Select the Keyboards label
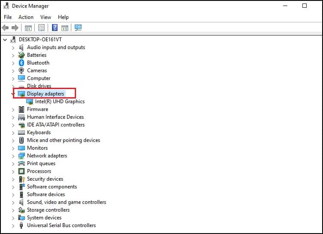Screen dimensions: 323x234 39,132
